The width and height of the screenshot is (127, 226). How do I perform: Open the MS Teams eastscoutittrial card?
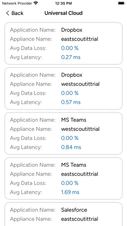coord(63,178)
